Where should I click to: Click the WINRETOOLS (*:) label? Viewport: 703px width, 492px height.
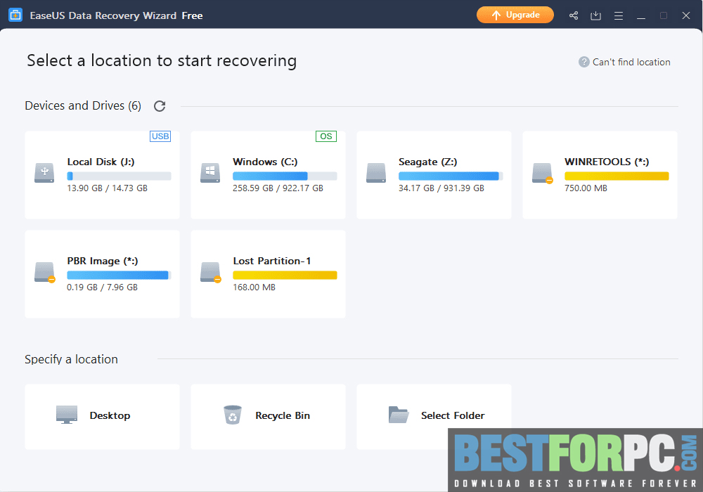tap(607, 162)
